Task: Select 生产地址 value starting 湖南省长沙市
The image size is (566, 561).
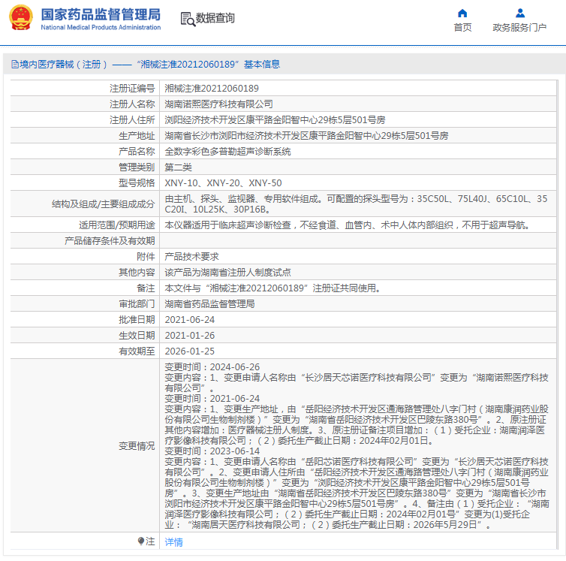Action: tap(306, 136)
